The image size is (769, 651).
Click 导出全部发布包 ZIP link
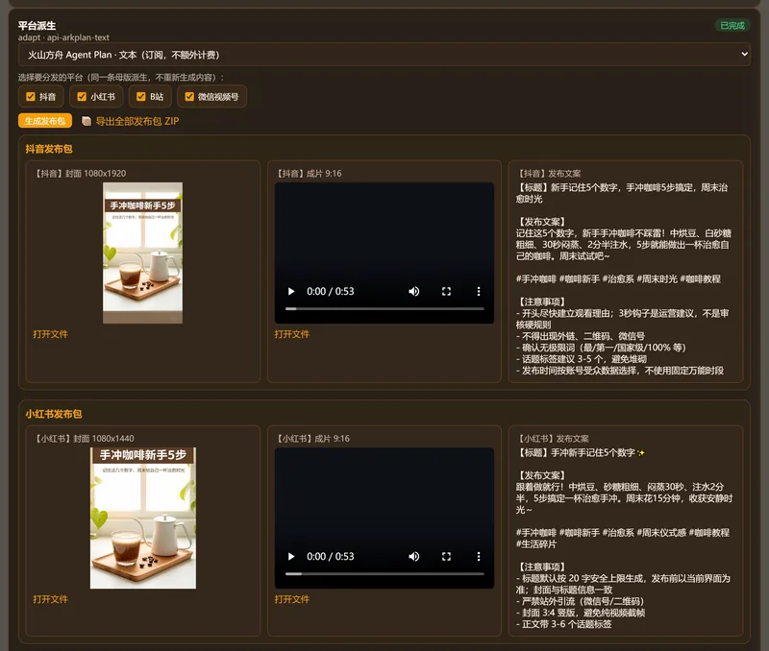(x=137, y=121)
